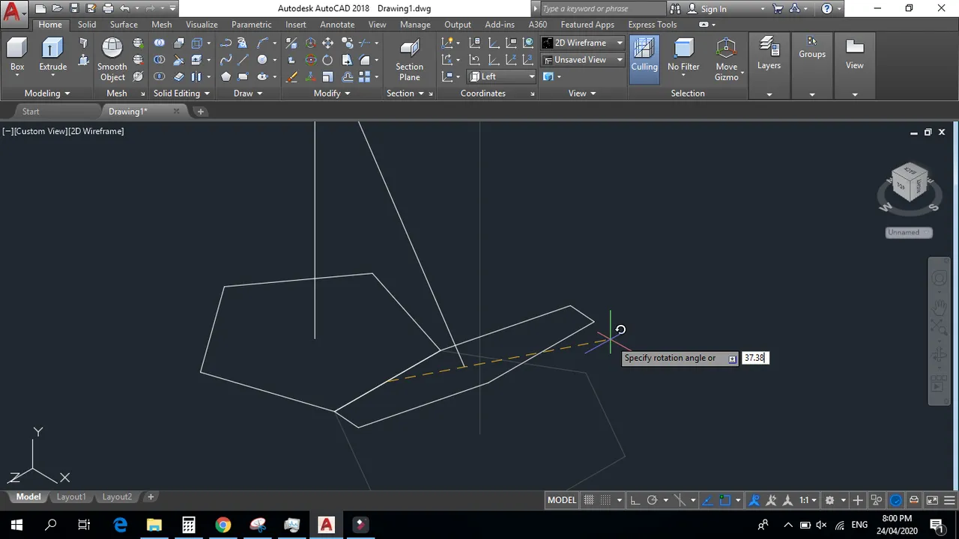
Task: Open the Solid ribbon tab
Action: 87,25
